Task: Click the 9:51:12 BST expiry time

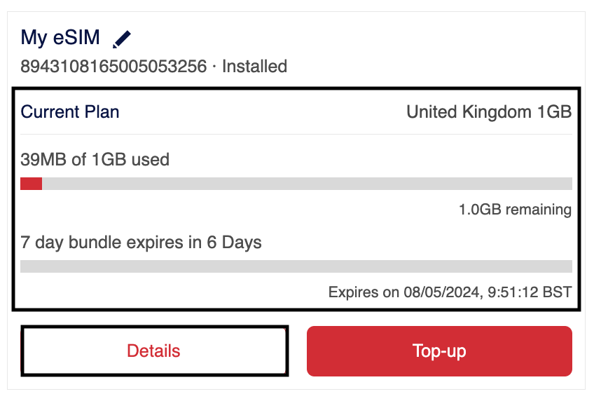Action: pos(527,292)
